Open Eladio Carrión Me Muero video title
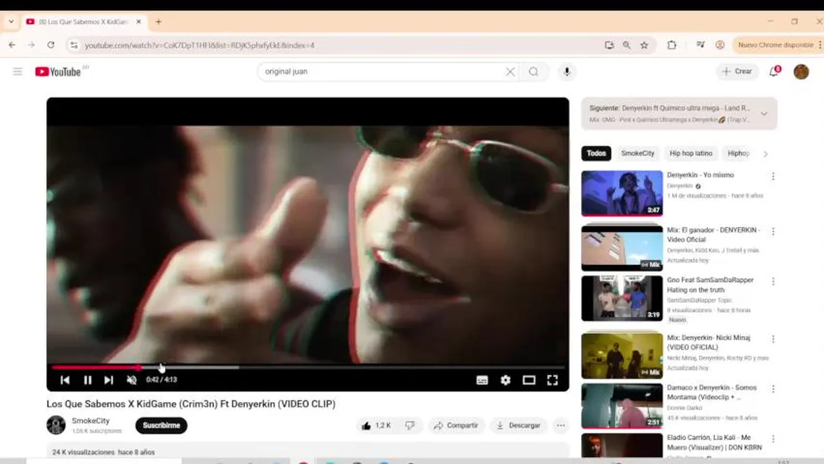The height and width of the screenshot is (464, 824). click(x=714, y=443)
